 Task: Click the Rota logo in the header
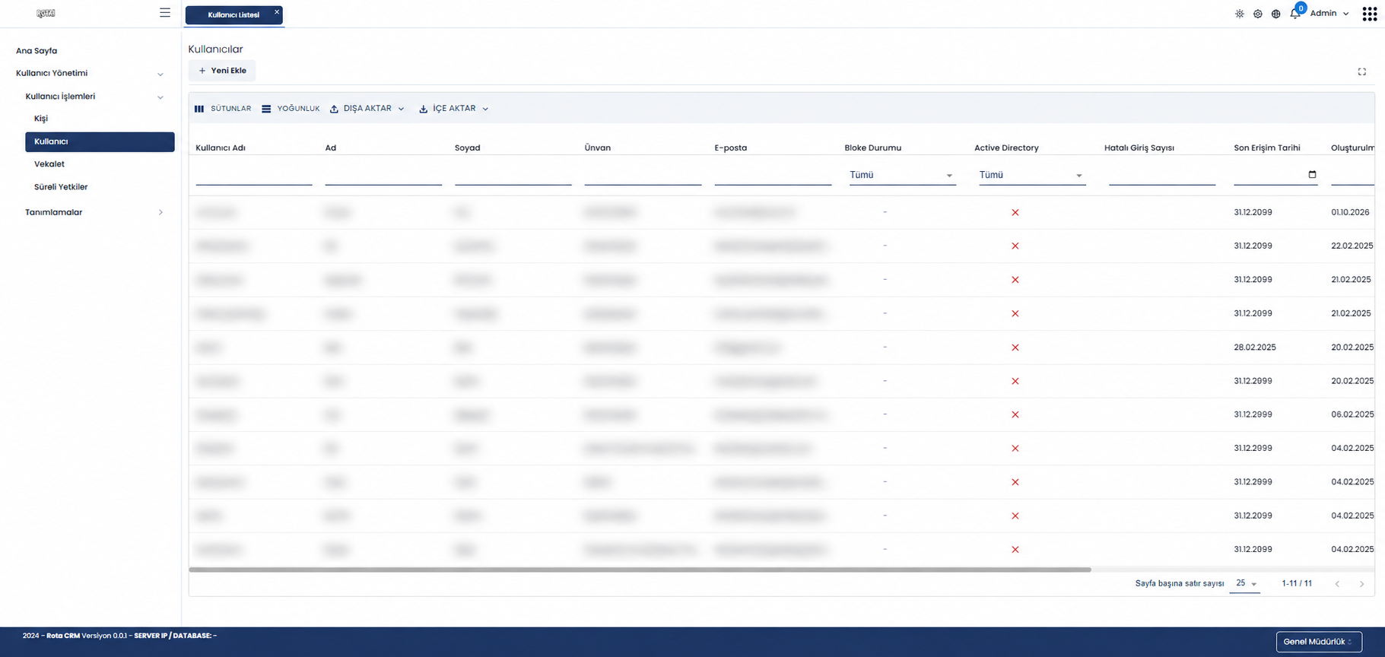[x=46, y=13]
